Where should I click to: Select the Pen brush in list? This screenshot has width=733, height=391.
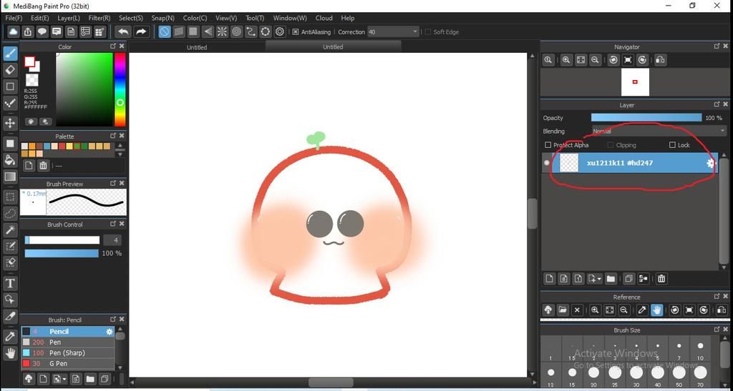(67, 342)
